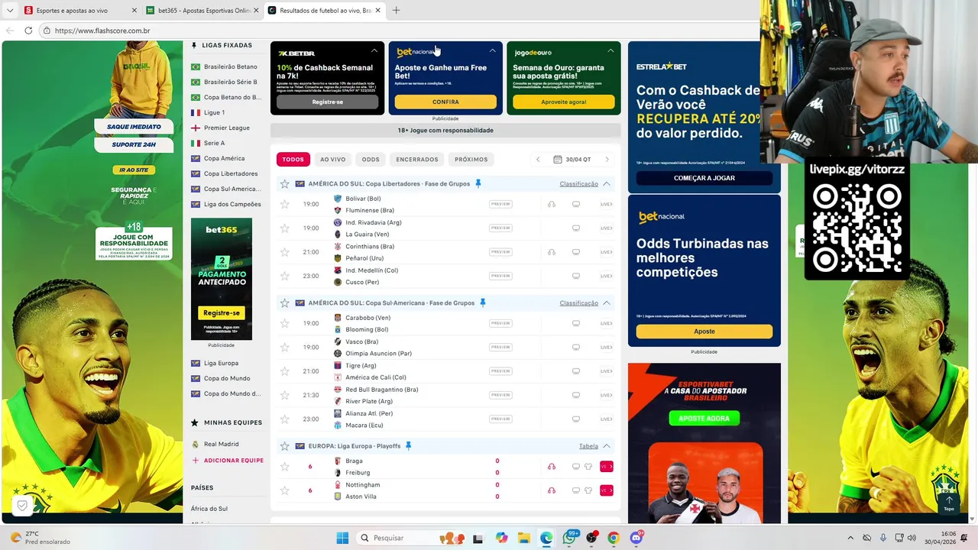Play audio commentary for Nottingham vs Aston Villa
The image size is (978, 550).
[552, 490]
